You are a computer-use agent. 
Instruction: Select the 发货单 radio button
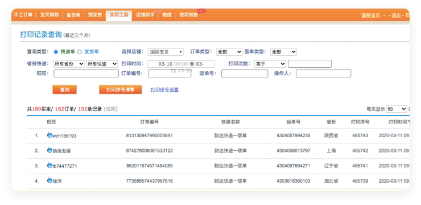pos(80,52)
